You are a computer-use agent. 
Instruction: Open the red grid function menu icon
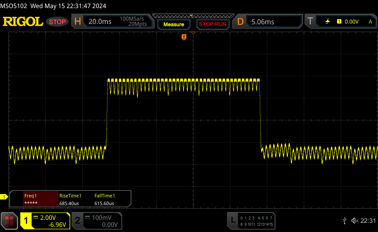[x=9, y=221]
